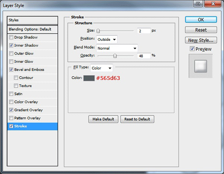Enable the Satin checkbox

[x=11, y=94]
